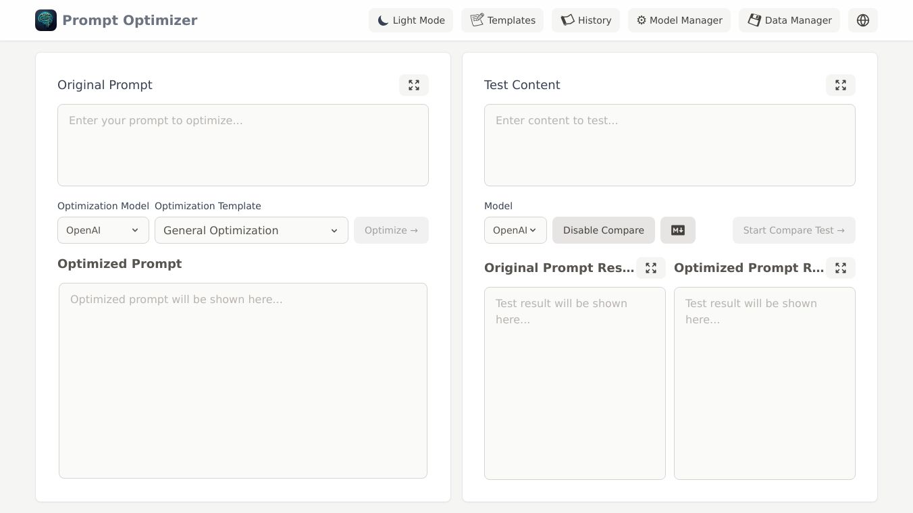Open the History menu
The width and height of the screenshot is (913, 513).
585,20
